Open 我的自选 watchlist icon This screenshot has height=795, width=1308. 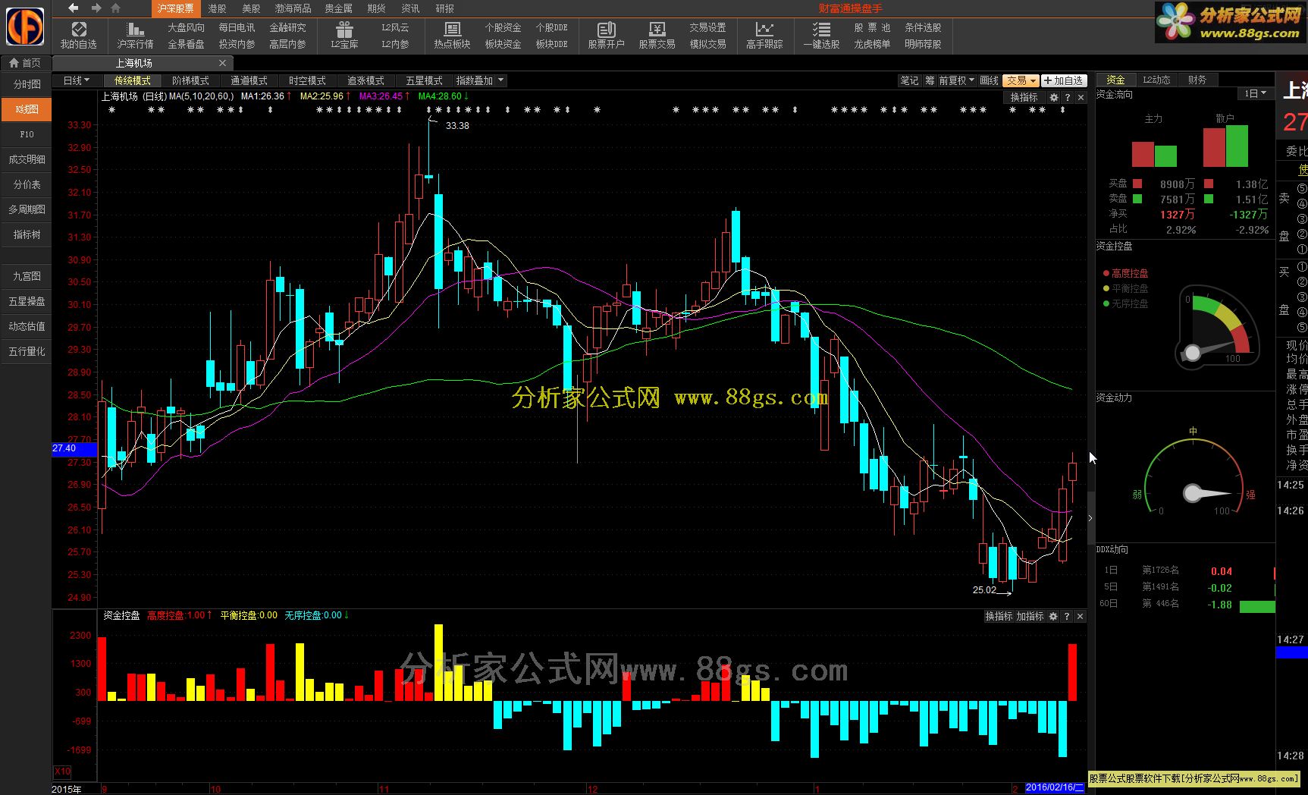tap(79, 36)
